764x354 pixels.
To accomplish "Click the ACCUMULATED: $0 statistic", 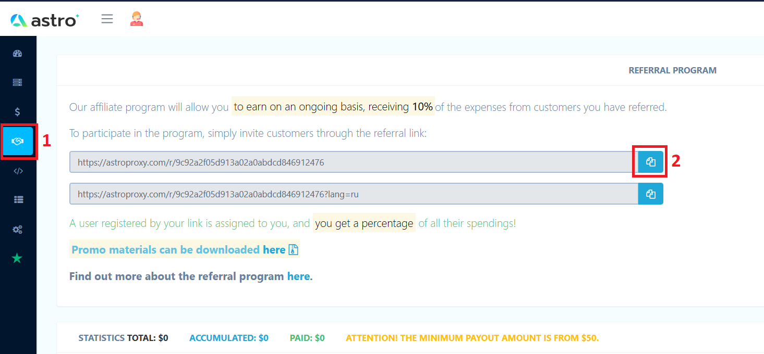I will [228, 337].
